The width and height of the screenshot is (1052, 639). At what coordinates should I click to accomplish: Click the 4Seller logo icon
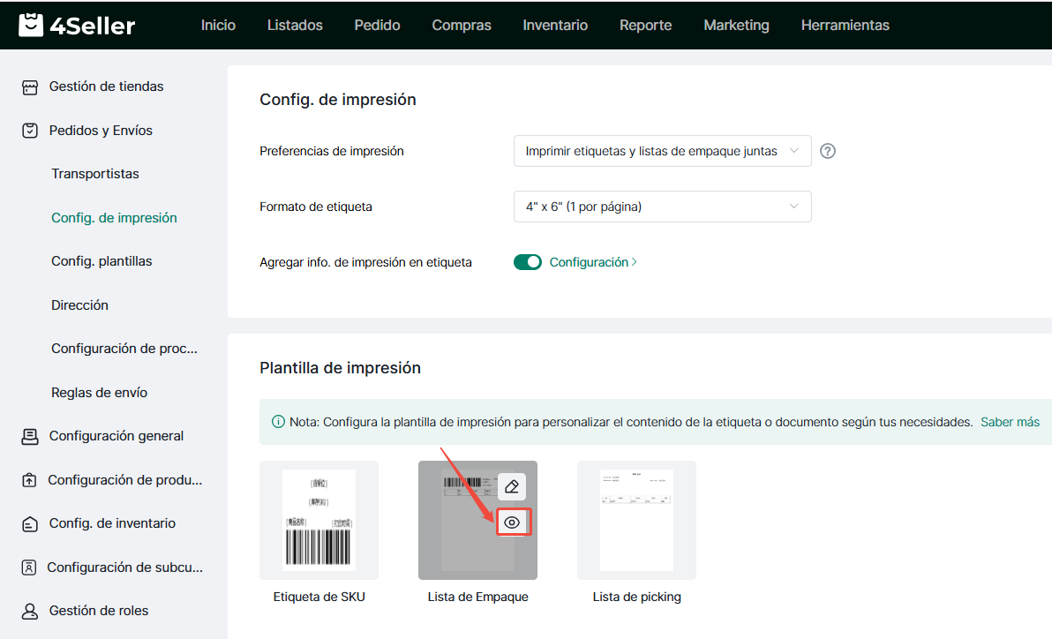[31, 25]
